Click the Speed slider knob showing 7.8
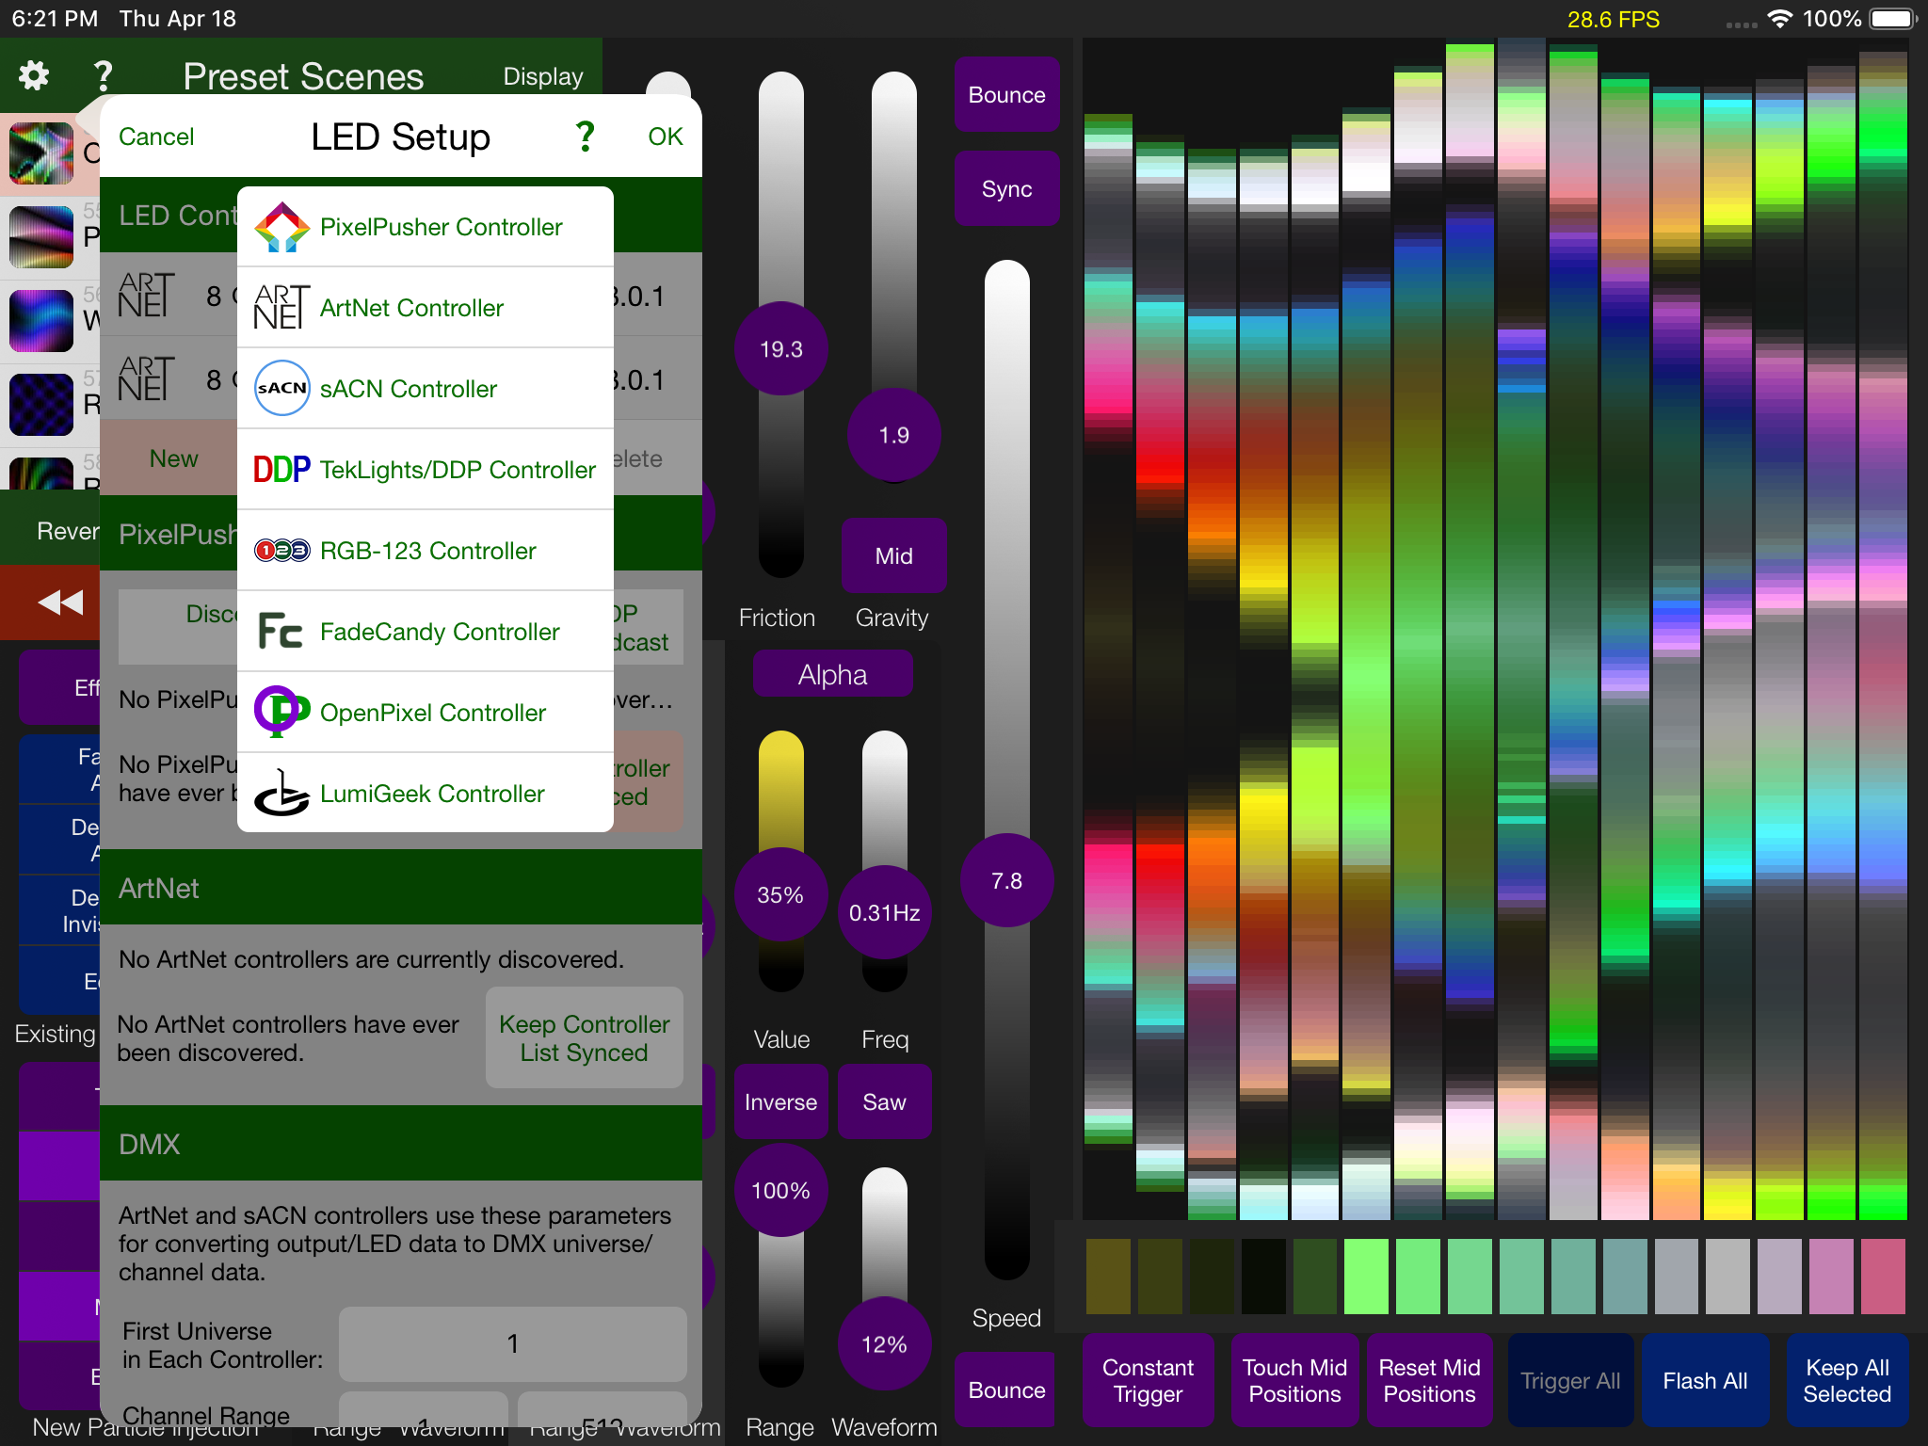Image resolution: width=1928 pixels, height=1446 pixels. [x=1006, y=880]
